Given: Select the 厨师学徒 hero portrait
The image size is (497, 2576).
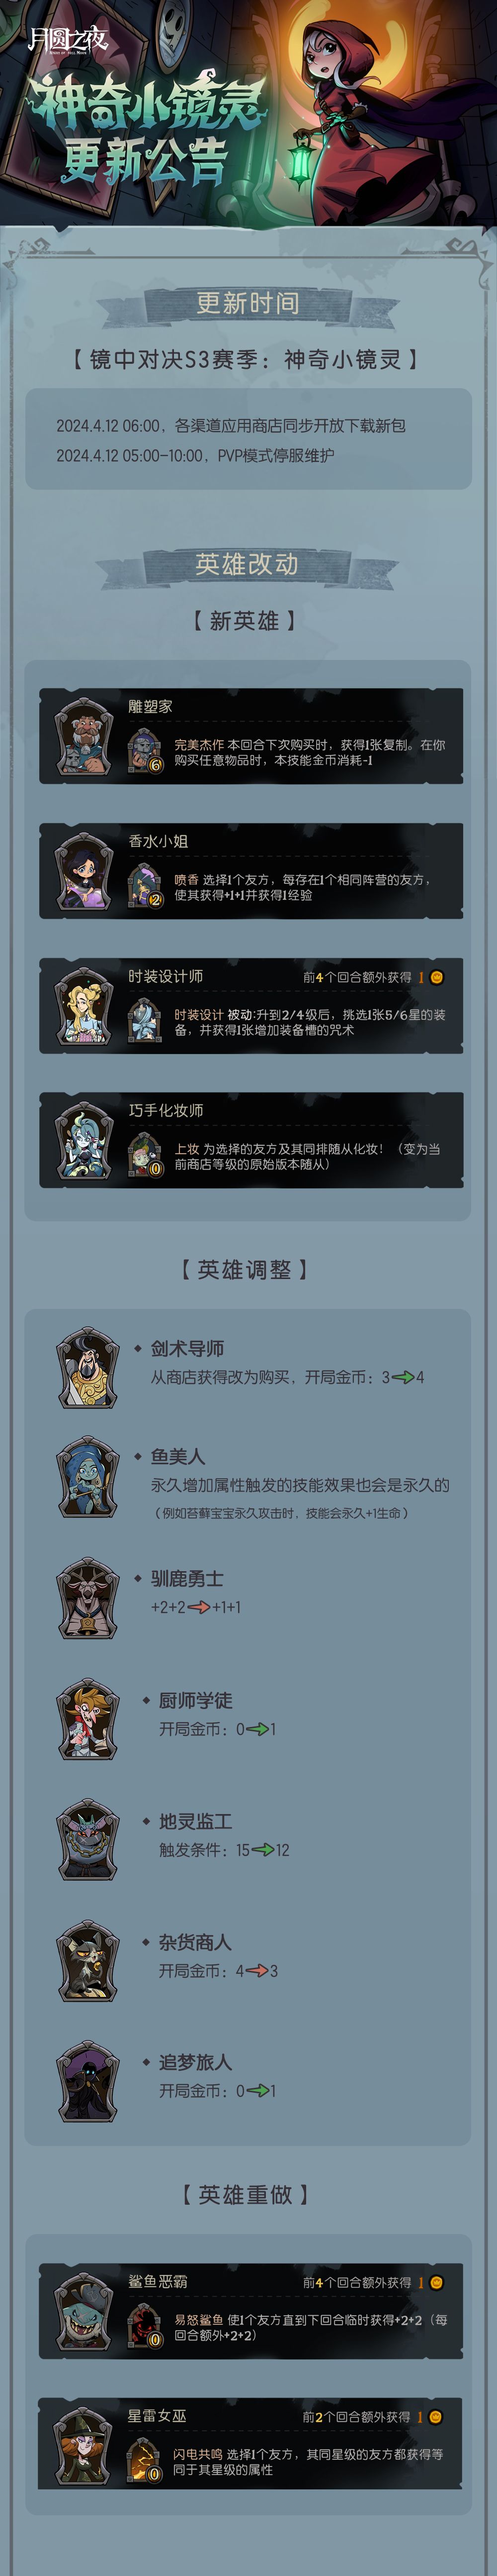Looking at the screenshot, I should 88,1719.
